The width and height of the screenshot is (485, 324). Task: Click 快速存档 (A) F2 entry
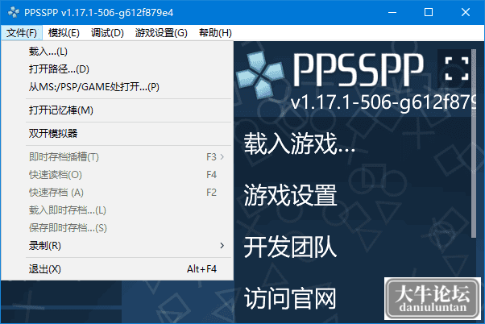(118, 193)
